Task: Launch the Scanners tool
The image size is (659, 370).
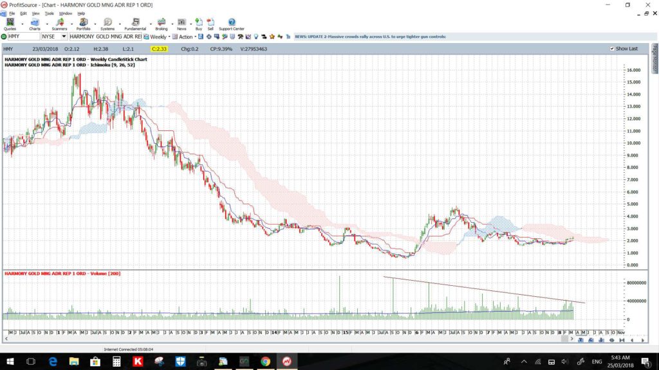Action: click(59, 24)
